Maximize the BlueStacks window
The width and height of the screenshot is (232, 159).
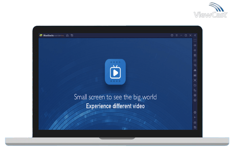186,35
